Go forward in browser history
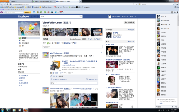The height and width of the screenshot is (112, 179). click(4, 4)
